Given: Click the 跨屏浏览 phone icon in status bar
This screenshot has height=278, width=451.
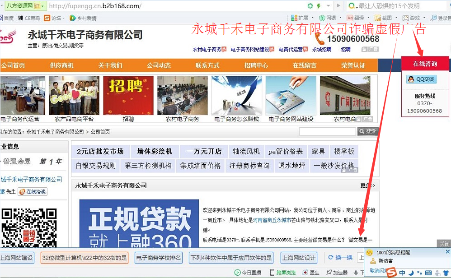Looking at the screenshot, I should coord(272,273).
